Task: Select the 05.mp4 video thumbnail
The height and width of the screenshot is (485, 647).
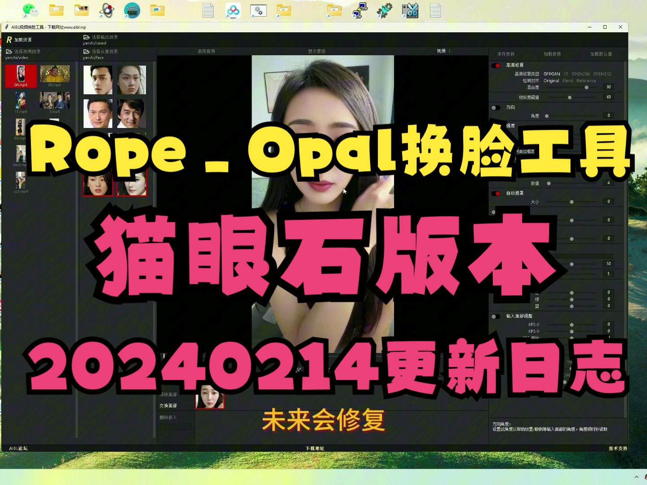Action: [55, 76]
